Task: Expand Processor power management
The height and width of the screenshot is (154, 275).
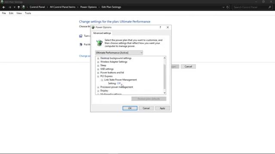Action: click(98, 87)
